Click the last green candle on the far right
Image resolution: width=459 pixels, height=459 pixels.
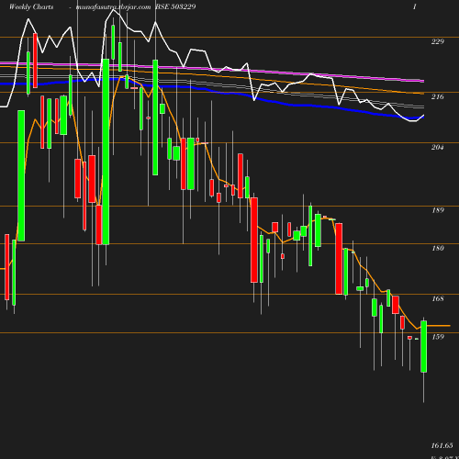coord(424,346)
